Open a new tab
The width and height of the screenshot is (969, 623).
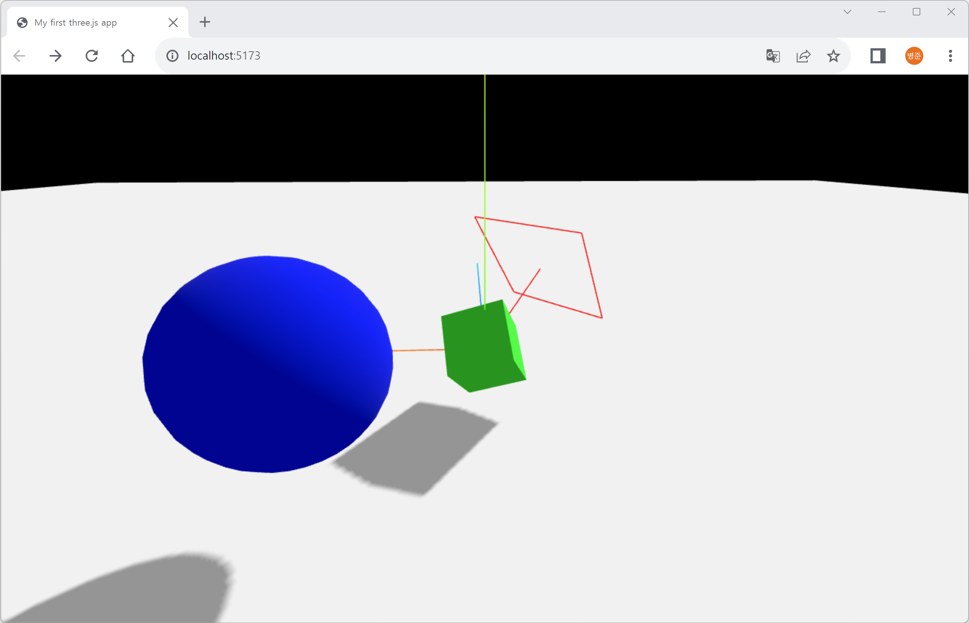pos(205,22)
